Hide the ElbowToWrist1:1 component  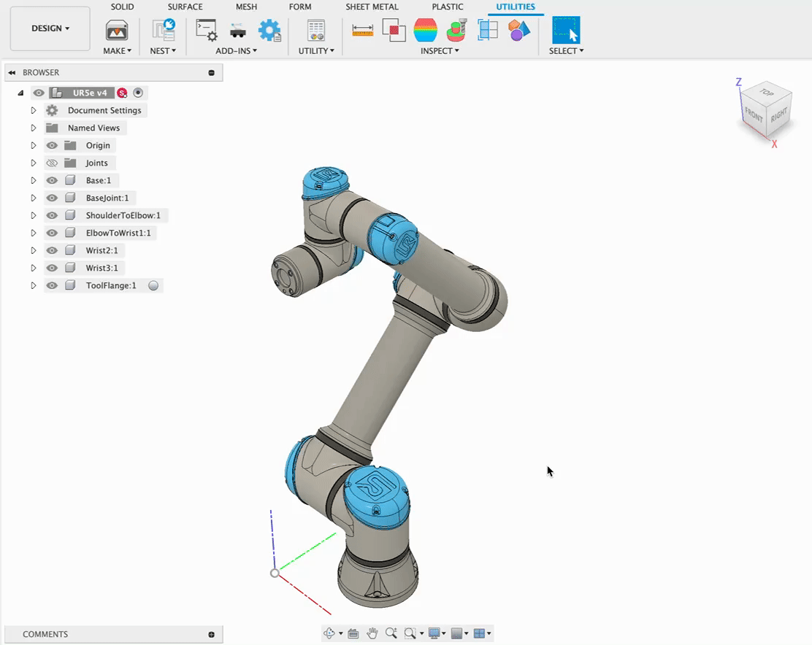(52, 233)
